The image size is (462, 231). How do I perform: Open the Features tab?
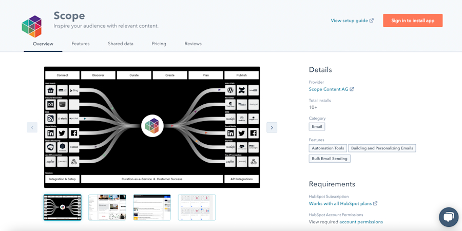click(x=81, y=44)
